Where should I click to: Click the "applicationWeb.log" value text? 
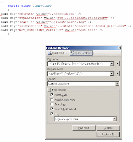(67, 22)
